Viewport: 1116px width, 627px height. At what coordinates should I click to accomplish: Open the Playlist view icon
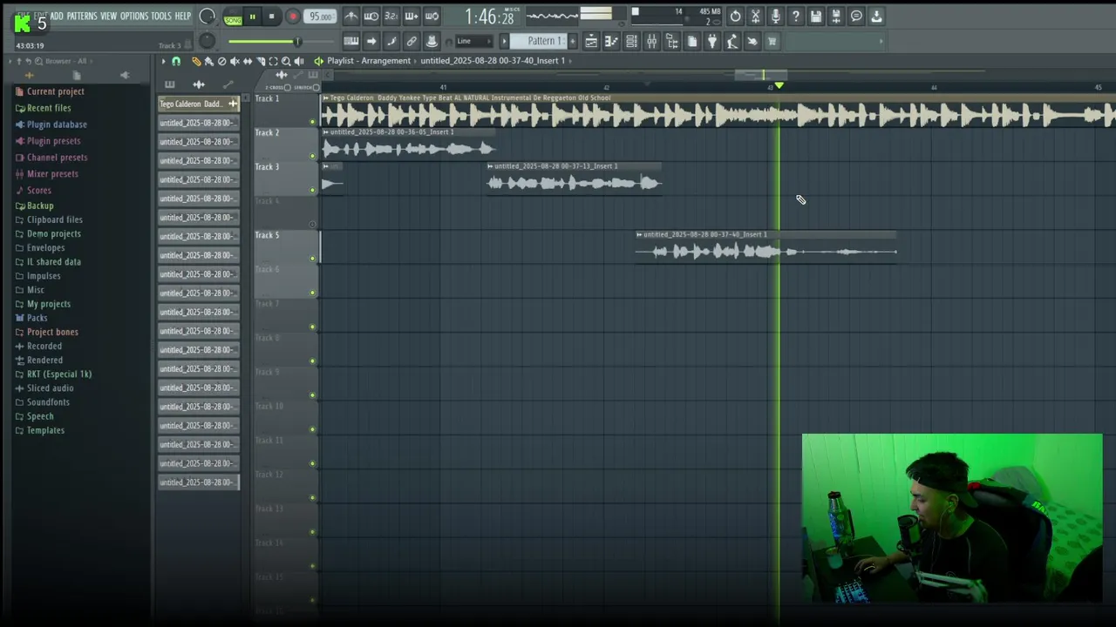[x=591, y=41]
